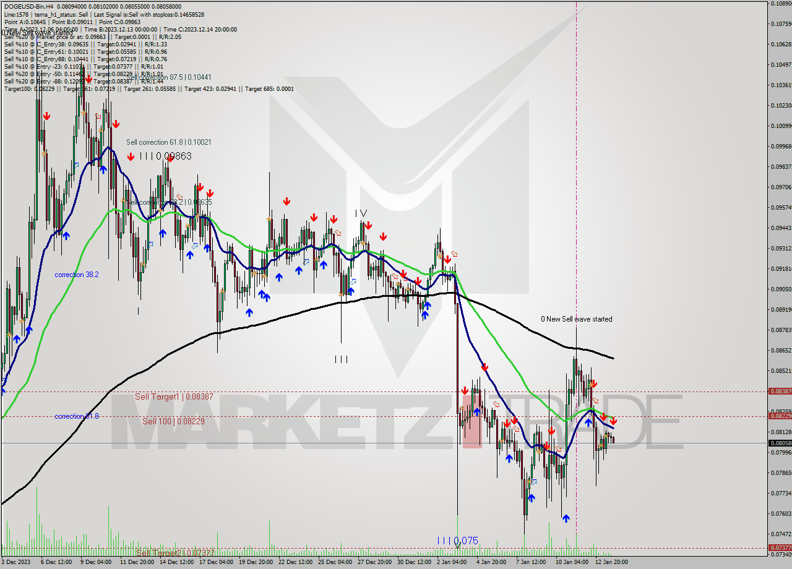Click the 0.09705 price axis value
The image size is (792, 569).
[780, 187]
